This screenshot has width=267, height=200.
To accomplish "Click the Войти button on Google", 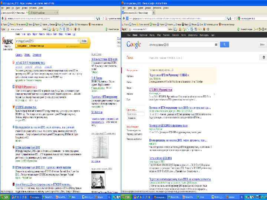I will pyautogui.click(x=263, y=44).
